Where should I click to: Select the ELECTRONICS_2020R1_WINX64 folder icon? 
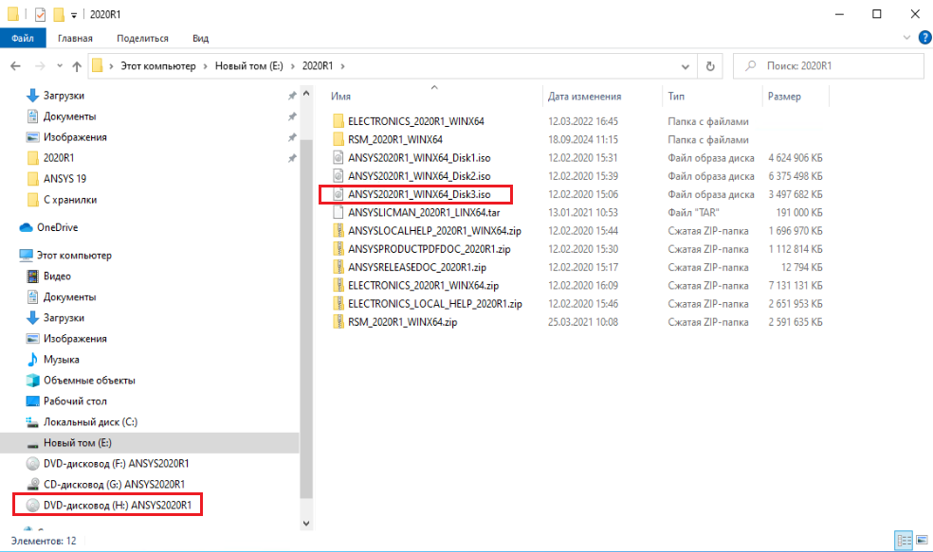point(338,121)
